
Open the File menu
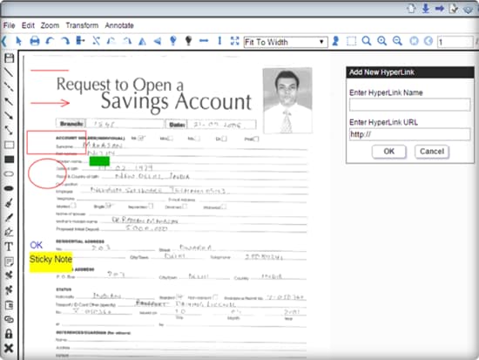pos(9,25)
